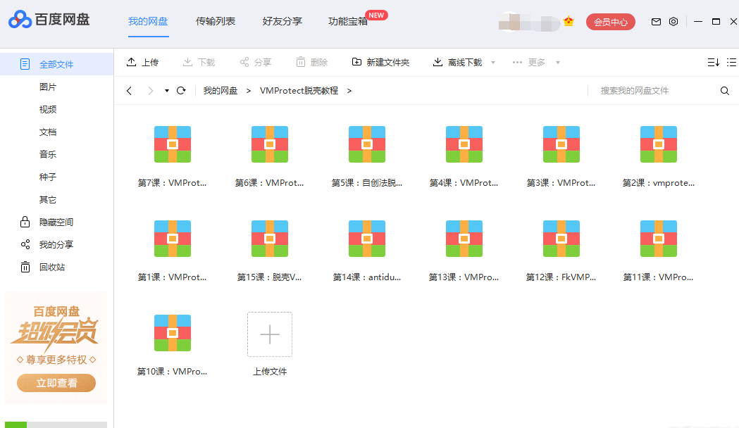
Task: Open the 更多 menu
Action: point(529,62)
